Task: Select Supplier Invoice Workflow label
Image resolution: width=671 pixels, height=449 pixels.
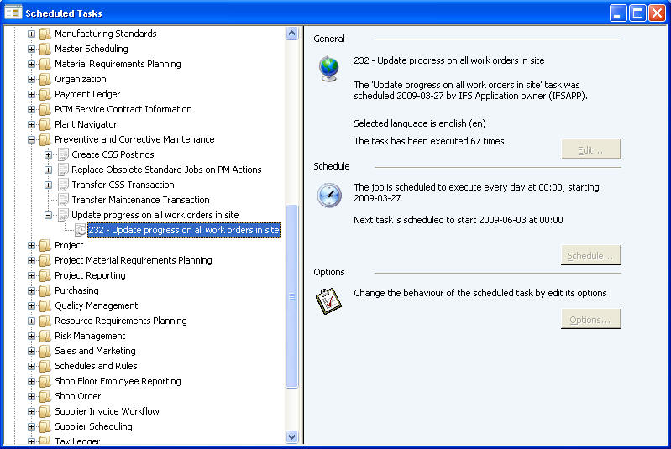Action: point(107,411)
